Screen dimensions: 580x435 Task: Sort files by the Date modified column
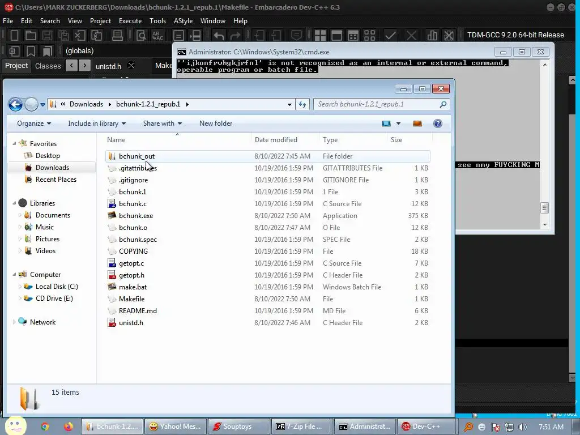276,140
